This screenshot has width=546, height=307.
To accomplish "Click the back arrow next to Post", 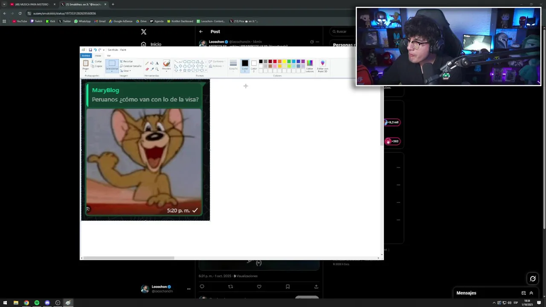I will click(x=201, y=32).
